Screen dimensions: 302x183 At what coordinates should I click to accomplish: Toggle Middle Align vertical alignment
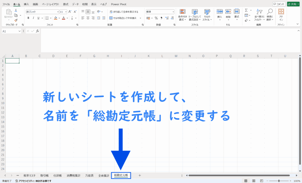pos(88,12)
